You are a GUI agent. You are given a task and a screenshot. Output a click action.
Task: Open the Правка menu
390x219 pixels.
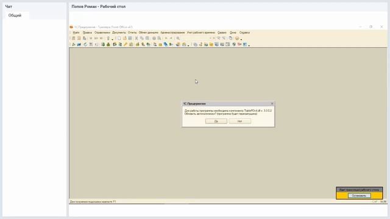click(x=87, y=32)
